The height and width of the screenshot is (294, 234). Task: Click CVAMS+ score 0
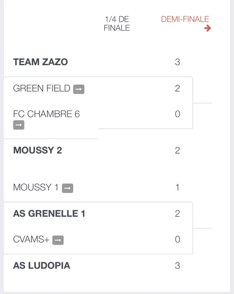[178, 239]
